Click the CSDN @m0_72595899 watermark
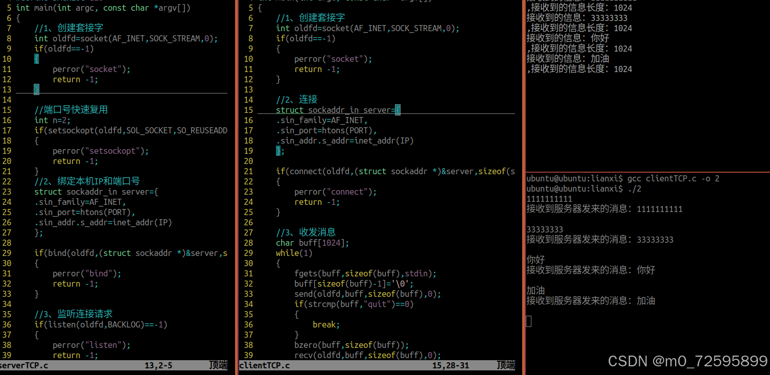Image resolution: width=770 pixels, height=375 pixels. (x=687, y=361)
